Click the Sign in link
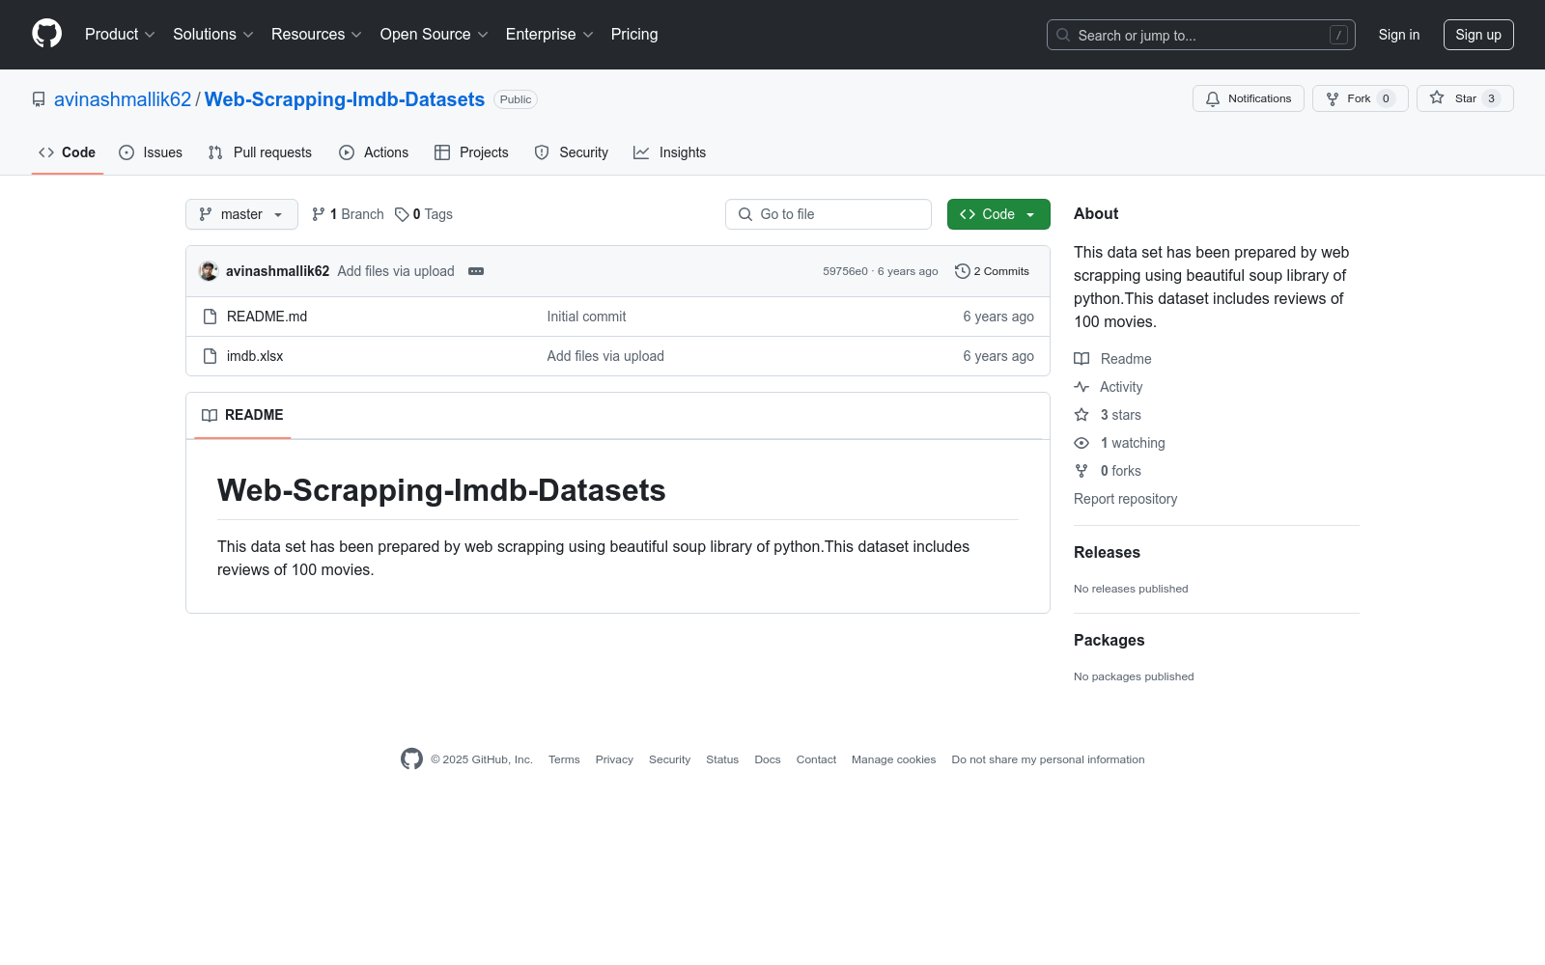Image resolution: width=1545 pixels, height=965 pixels. coord(1399,35)
